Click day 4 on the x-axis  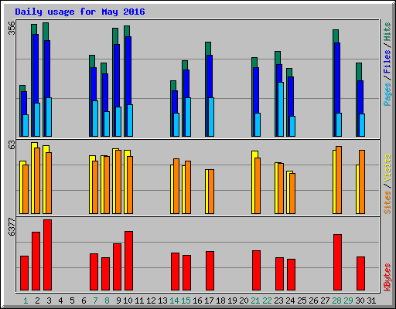(60, 301)
